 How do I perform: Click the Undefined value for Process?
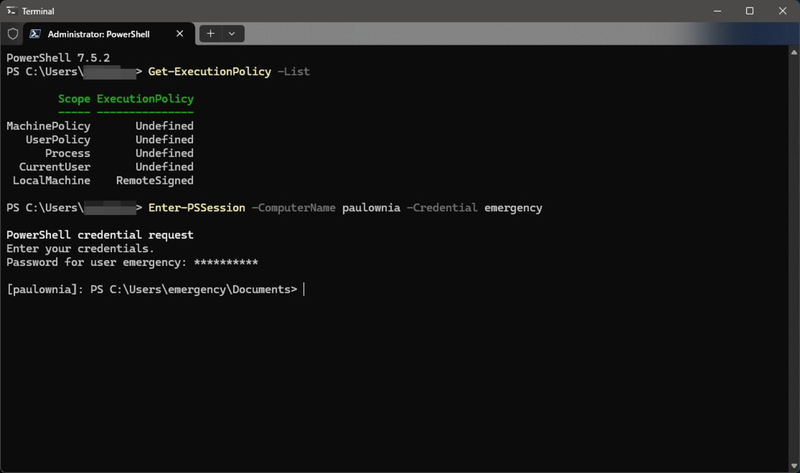click(x=164, y=153)
